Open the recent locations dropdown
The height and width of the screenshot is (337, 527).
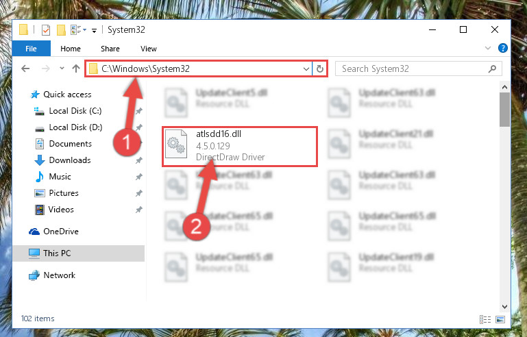tap(62, 68)
